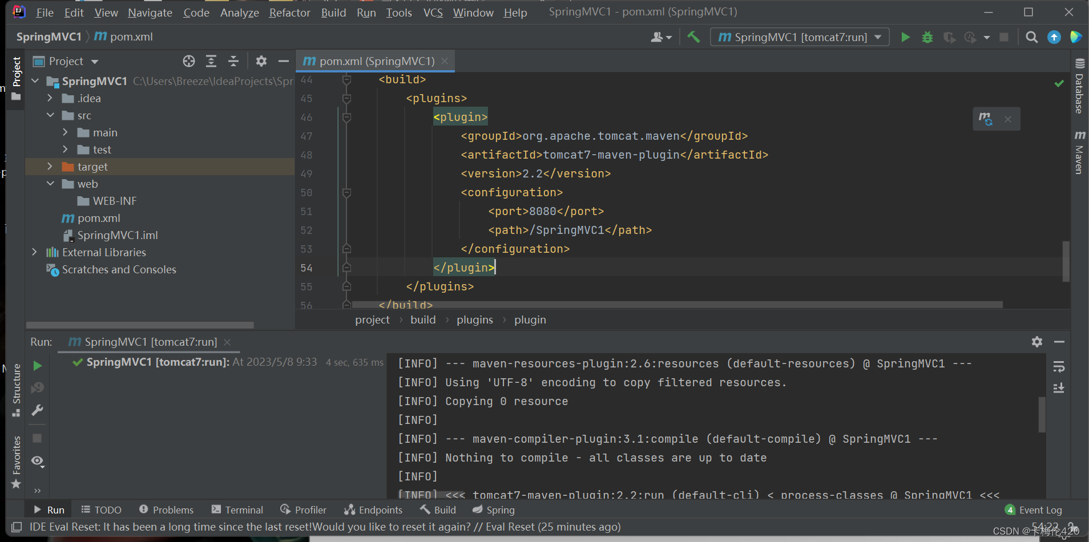The image size is (1089, 542).
Task: Open Search Everywhere magnifier
Action: pyautogui.click(x=1031, y=37)
